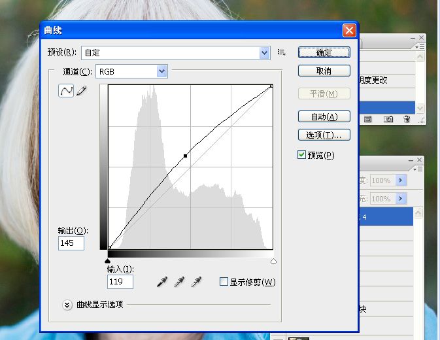Click the Auto (自动) button
This screenshot has width=440, height=340.
[324, 116]
